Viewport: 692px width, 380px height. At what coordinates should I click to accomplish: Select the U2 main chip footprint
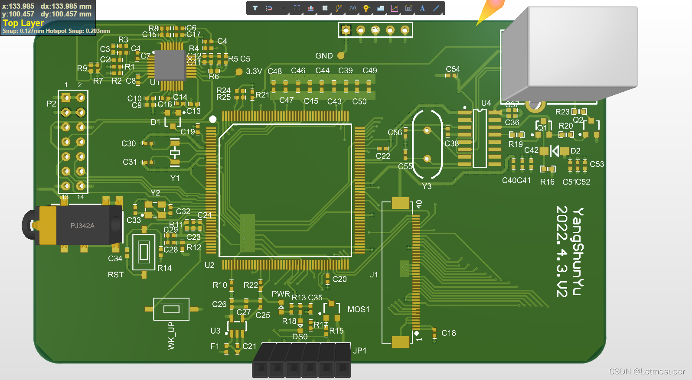(285, 190)
